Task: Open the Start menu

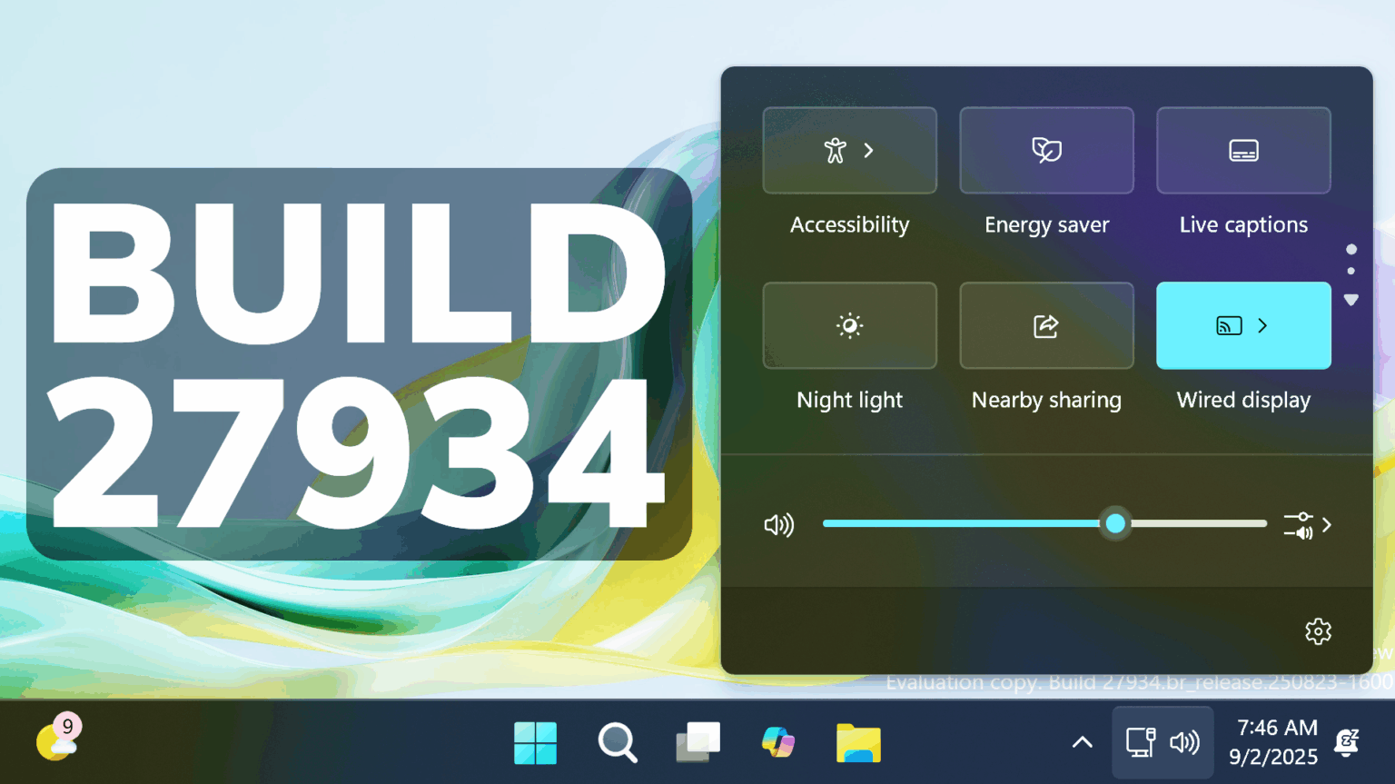Action: point(535,742)
